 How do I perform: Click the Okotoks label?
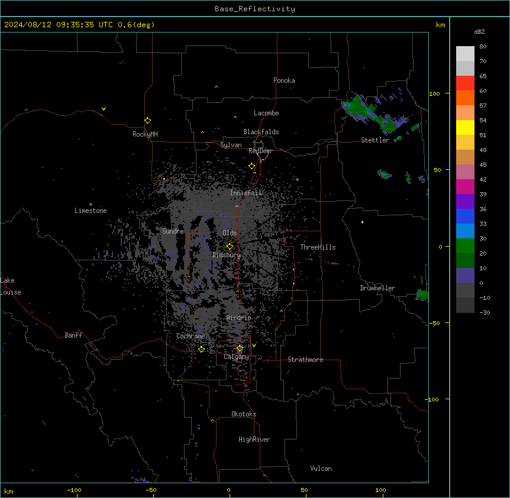(x=244, y=414)
